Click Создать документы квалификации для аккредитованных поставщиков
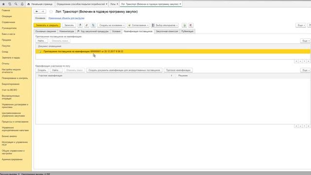 coord(124,70)
